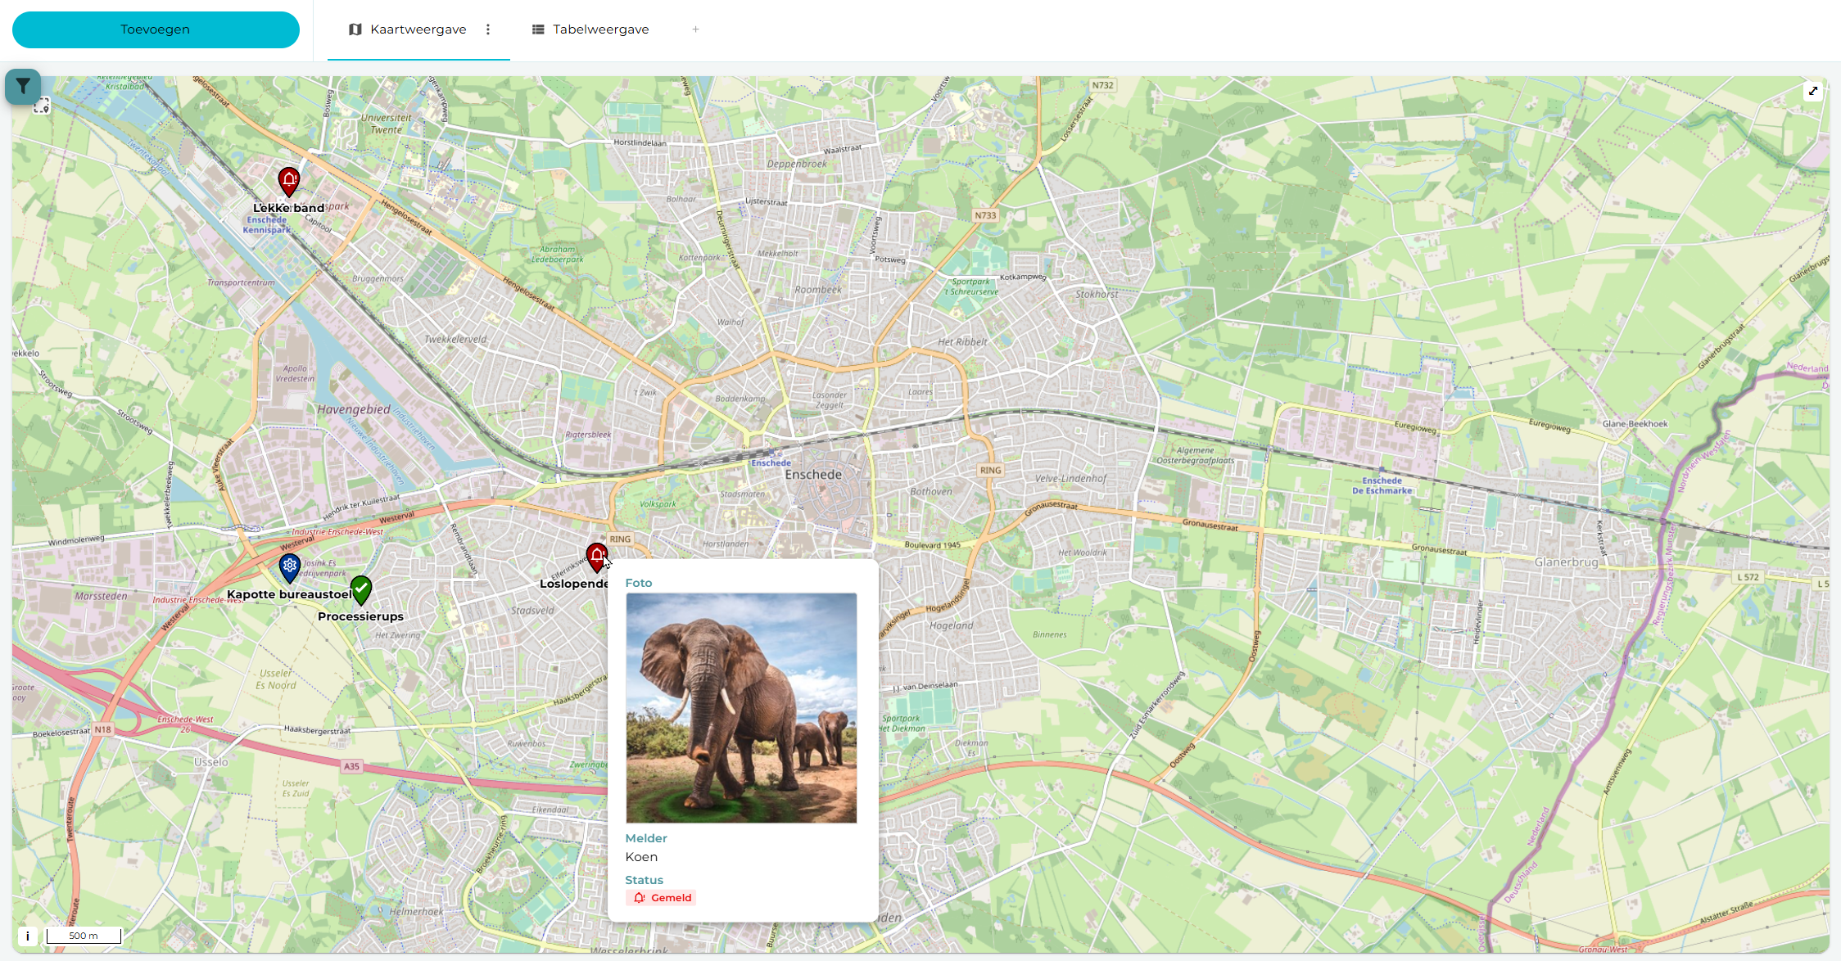Click the Foto heading in the popup
Viewport: 1841px width, 961px height.
(x=639, y=583)
